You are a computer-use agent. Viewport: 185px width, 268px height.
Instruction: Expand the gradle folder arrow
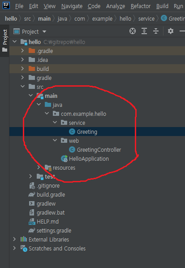(22, 77)
